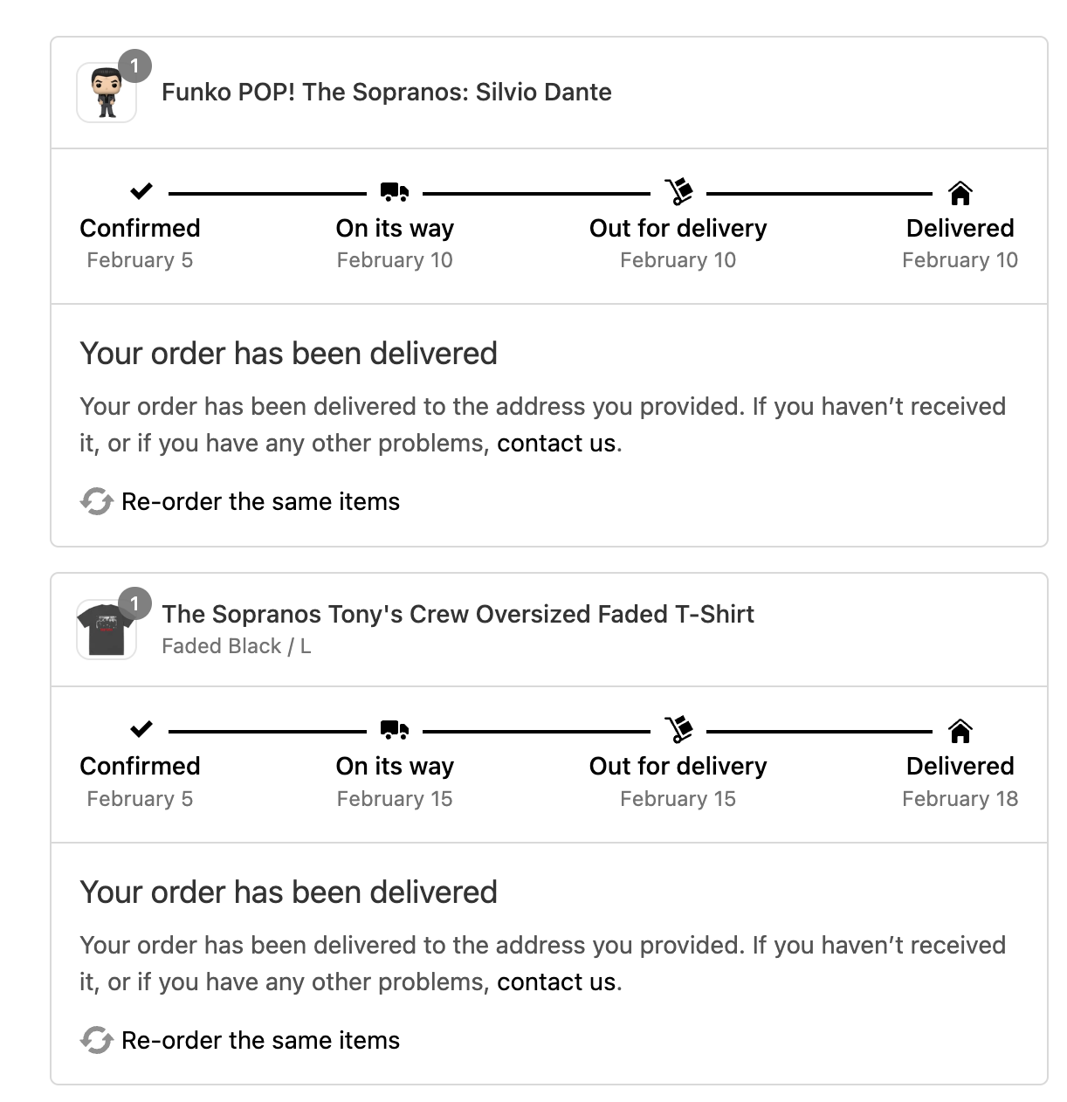
Task: Click house Delivered icon in Funko order
Action: [960, 193]
